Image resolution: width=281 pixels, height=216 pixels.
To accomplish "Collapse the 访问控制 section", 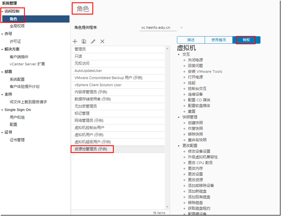I will pyautogui.click(x=2, y=11).
